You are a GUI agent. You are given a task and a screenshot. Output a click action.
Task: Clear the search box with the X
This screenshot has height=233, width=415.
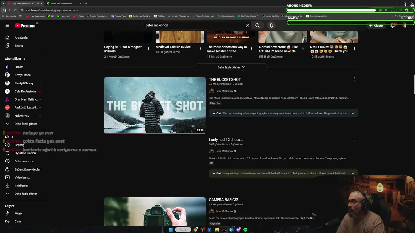click(x=248, y=25)
